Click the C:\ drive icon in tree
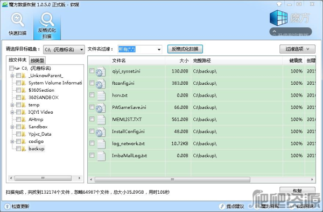Viewport: 323px width, 212px height. pos(17,68)
